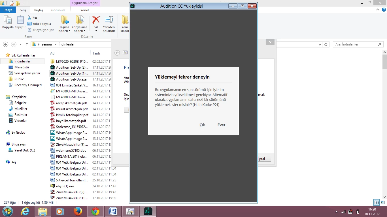Open the Yönet ribbon tab

[85, 10]
